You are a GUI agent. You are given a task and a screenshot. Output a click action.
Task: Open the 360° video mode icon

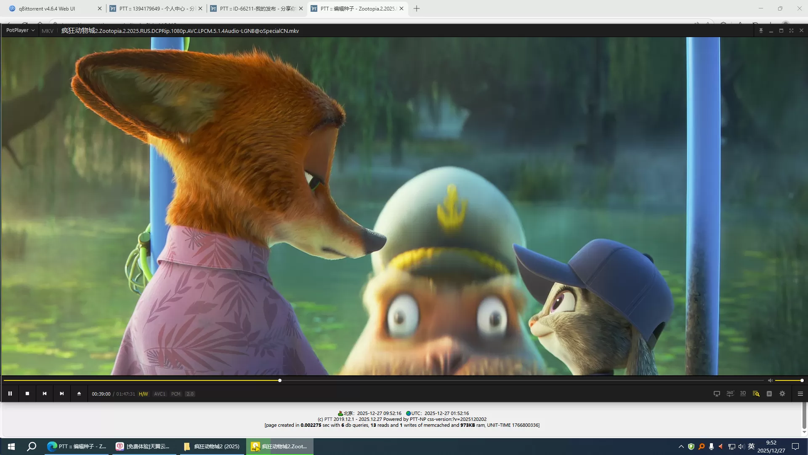click(x=730, y=393)
